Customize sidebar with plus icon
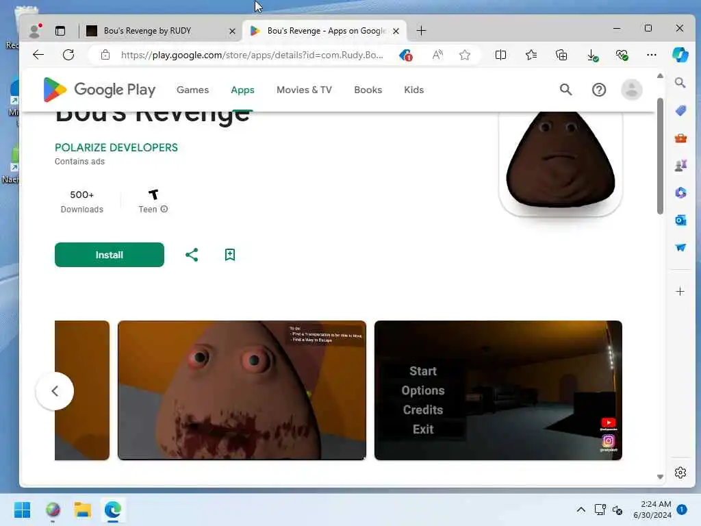This screenshot has width=701, height=526. click(x=680, y=292)
